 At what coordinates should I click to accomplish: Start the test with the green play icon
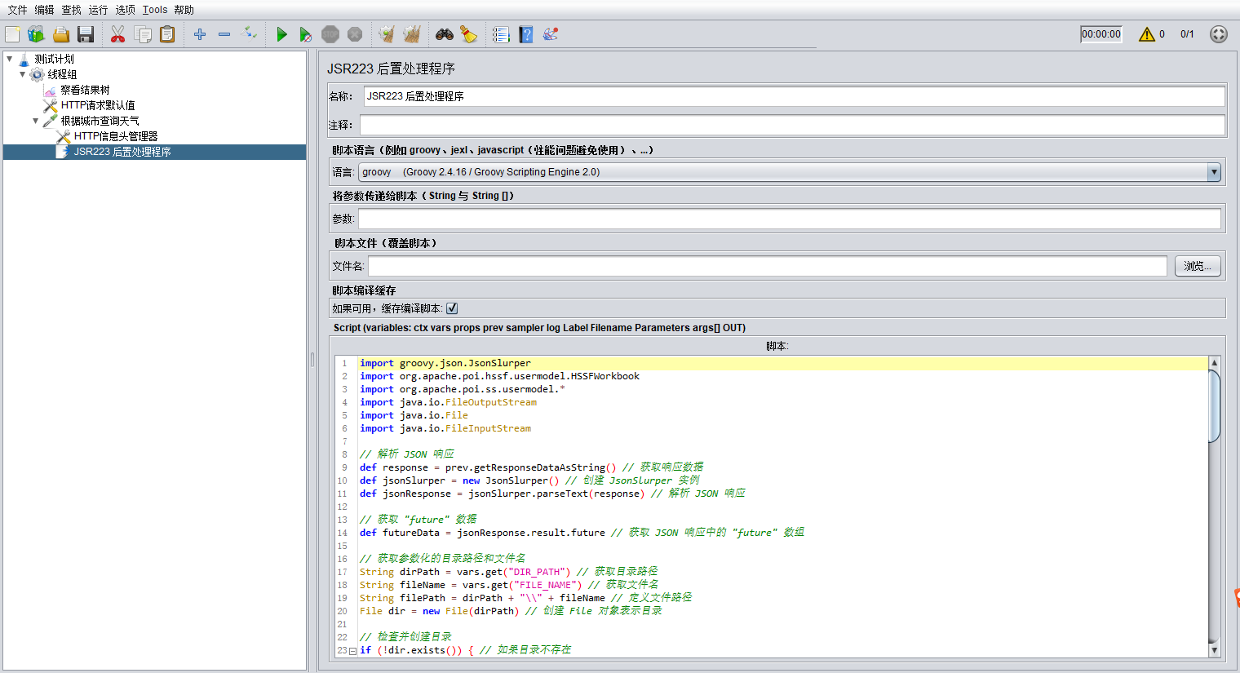click(x=281, y=34)
